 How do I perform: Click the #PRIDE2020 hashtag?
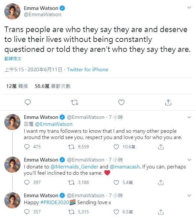[x=54, y=202]
